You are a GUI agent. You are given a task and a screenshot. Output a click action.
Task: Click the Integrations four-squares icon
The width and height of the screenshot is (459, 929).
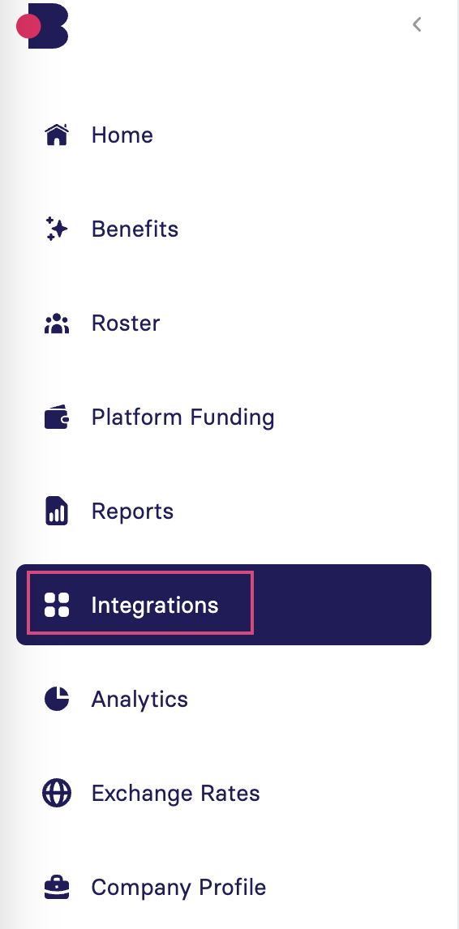pyautogui.click(x=57, y=605)
